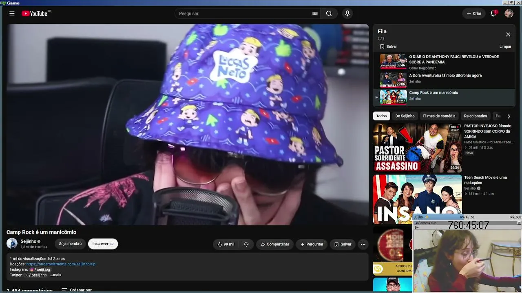Image resolution: width=522 pixels, height=293 pixels.
Task: Open the Teen Beach Movie INSANO thumbnail
Action: coord(417,199)
